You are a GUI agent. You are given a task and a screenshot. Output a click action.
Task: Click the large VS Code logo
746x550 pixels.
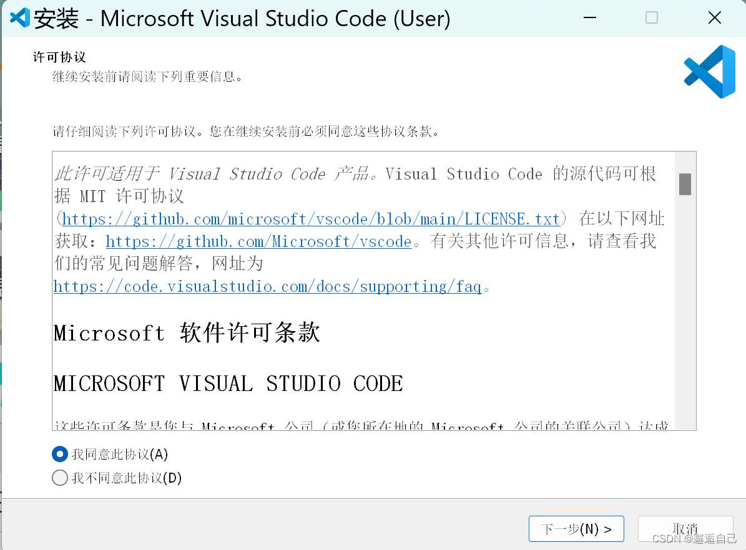(709, 72)
